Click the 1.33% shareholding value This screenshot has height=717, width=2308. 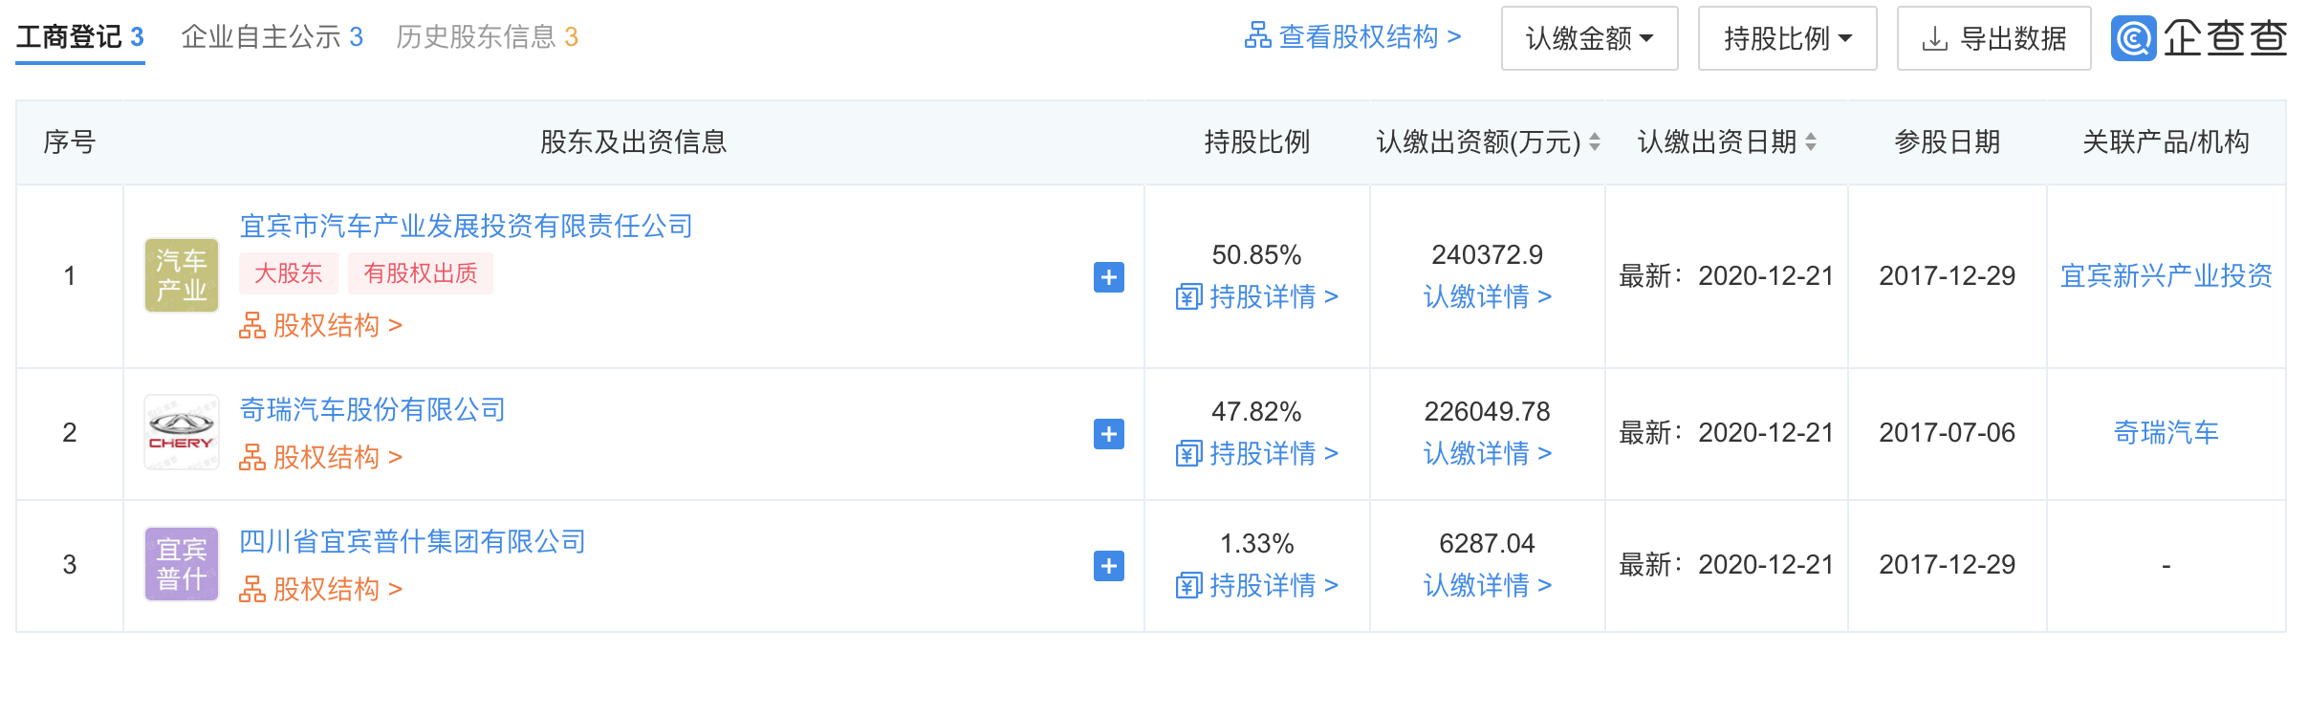tap(1257, 544)
